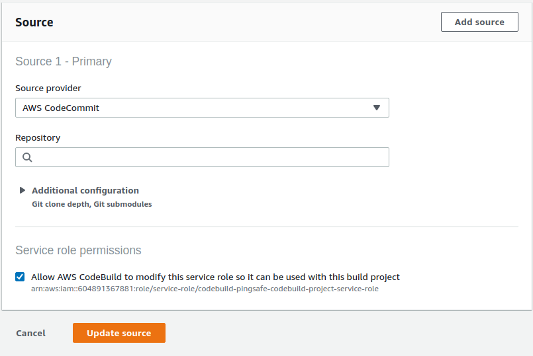Click the Source provider field label
533x356 pixels.
pos(48,88)
